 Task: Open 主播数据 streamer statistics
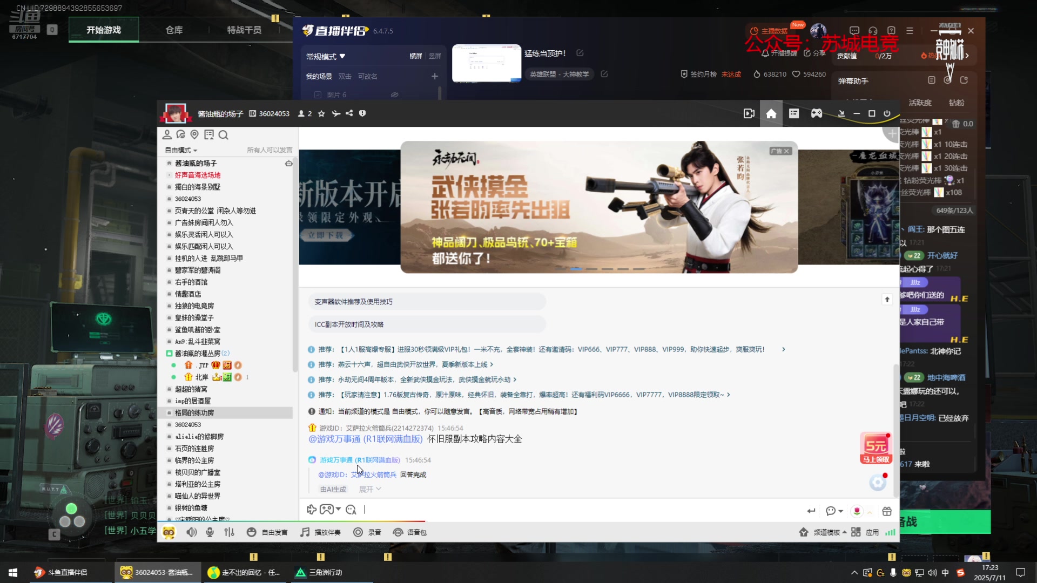coord(769,31)
